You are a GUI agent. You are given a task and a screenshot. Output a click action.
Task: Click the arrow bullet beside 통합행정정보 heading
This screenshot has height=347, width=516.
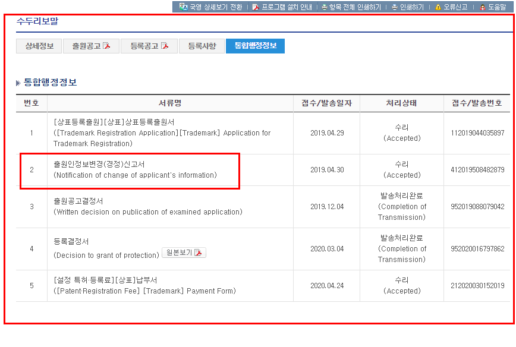(18, 83)
